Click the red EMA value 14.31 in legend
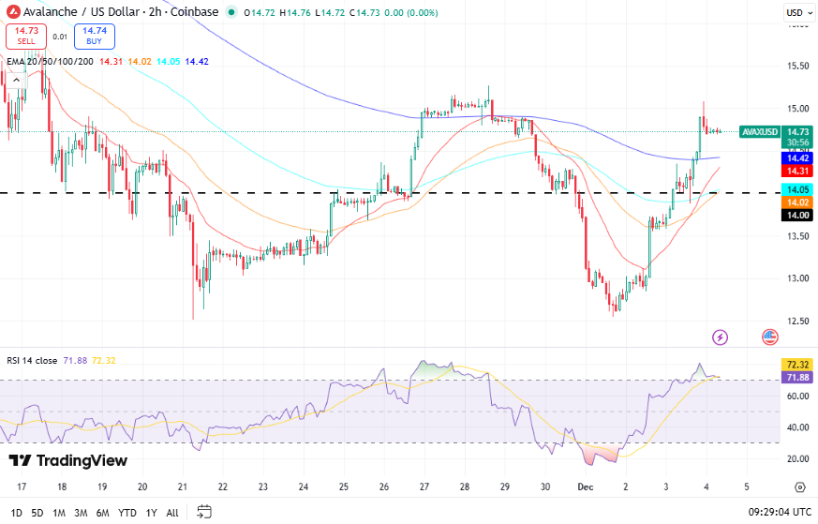Image resolution: width=818 pixels, height=524 pixels. pos(112,62)
